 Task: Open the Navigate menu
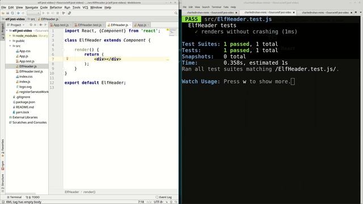point(32,7)
